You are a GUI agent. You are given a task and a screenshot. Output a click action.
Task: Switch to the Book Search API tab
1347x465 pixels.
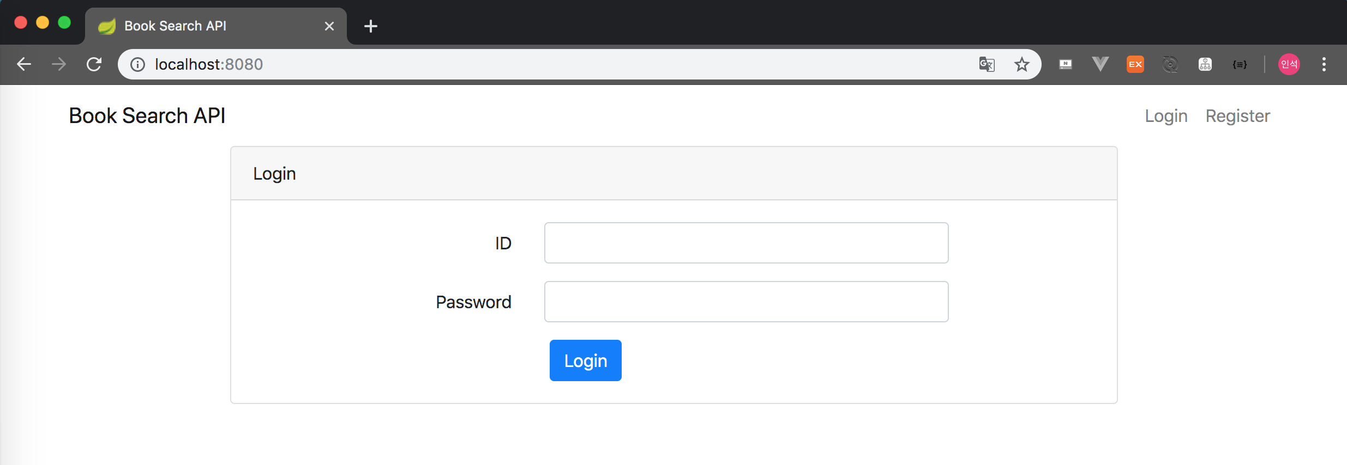click(x=207, y=26)
